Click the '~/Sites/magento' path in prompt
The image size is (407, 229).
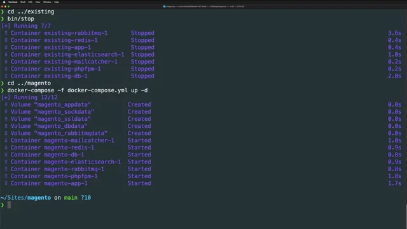[25, 198]
